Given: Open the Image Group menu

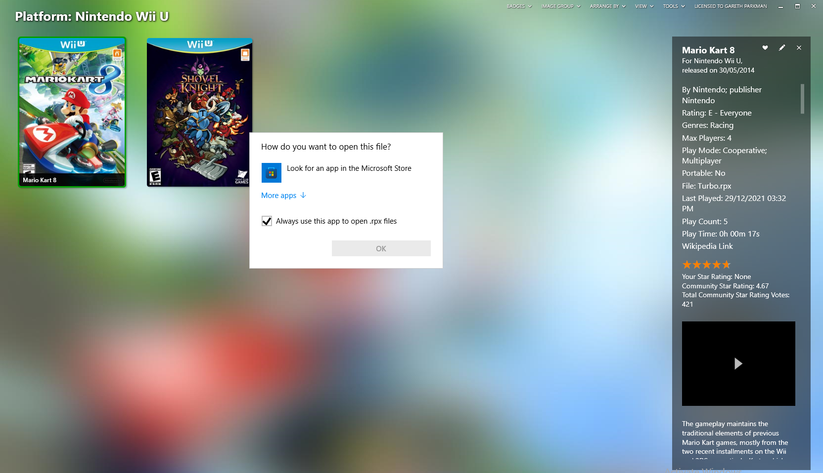Looking at the screenshot, I should point(561,6).
